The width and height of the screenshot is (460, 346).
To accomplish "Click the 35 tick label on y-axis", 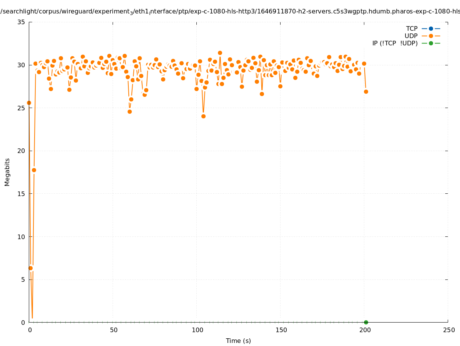I will 21,22.
